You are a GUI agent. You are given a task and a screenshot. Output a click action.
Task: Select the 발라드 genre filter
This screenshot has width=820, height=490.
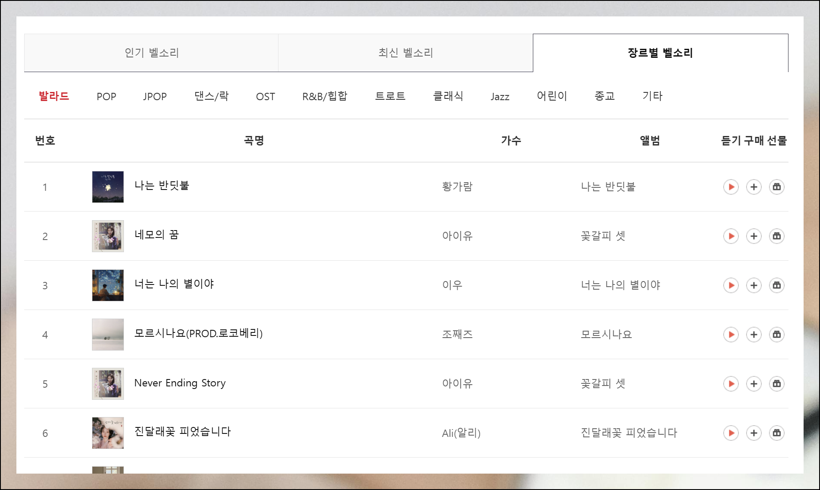pos(54,96)
